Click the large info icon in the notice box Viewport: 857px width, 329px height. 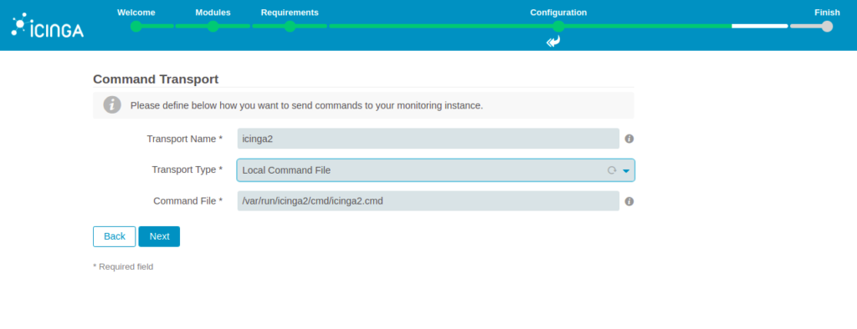tap(113, 104)
